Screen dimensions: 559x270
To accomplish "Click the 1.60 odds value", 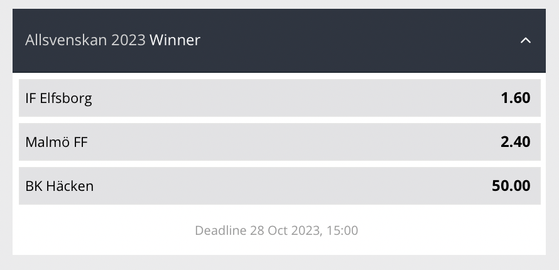I will pos(515,98).
